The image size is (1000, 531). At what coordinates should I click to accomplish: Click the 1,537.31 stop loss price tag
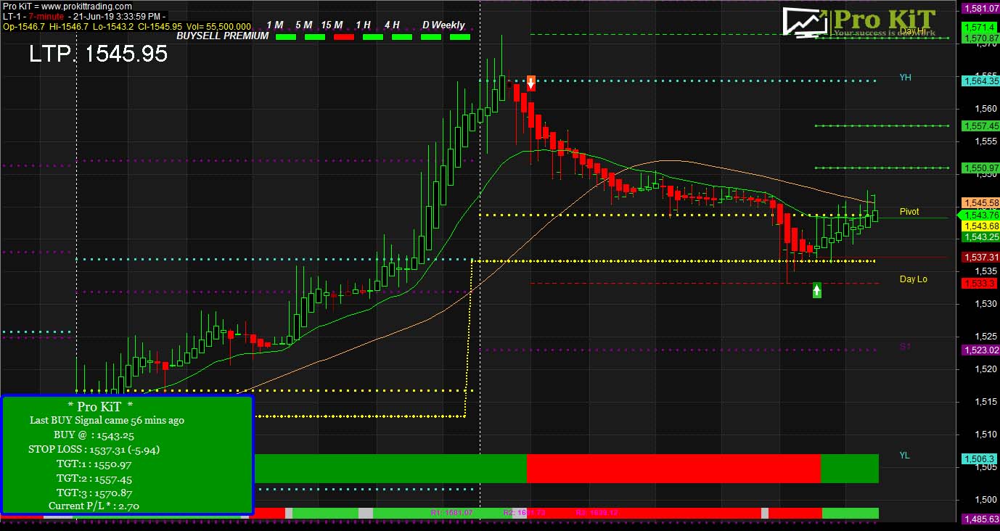pos(980,258)
